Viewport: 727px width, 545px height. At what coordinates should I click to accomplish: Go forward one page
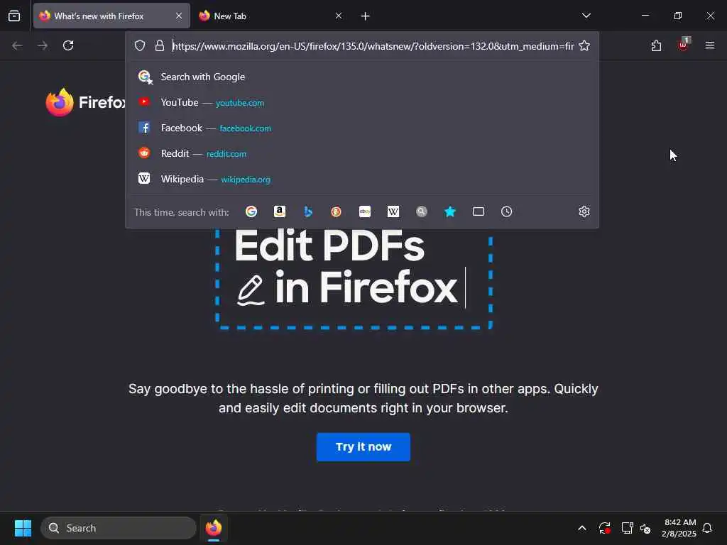(43, 45)
